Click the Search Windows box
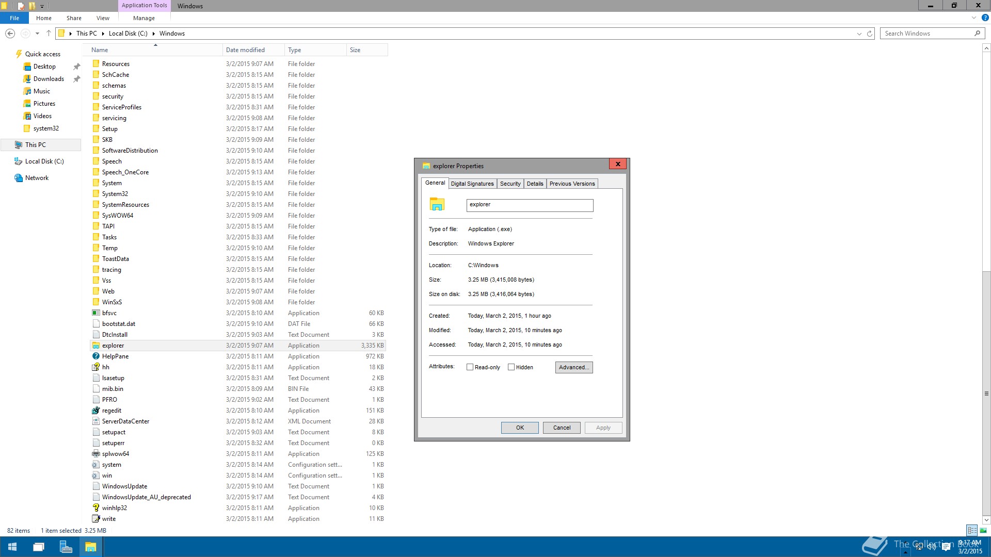Image resolution: width=991 pixels, height=557 pixels. point(932,34)
